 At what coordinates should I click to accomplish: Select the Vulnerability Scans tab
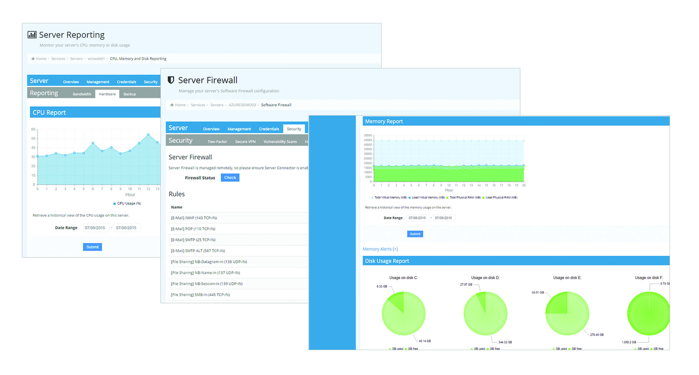click(280, 142)
